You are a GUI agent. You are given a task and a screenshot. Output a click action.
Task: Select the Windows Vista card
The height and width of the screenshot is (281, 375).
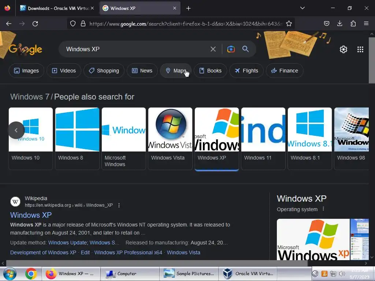pyautogui.click(x=170, y=139)
